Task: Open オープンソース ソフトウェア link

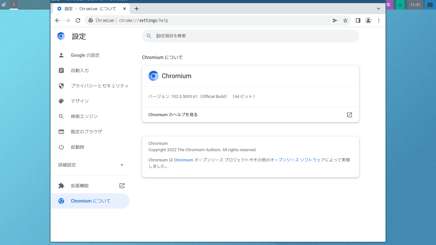Action: point(297,160)
